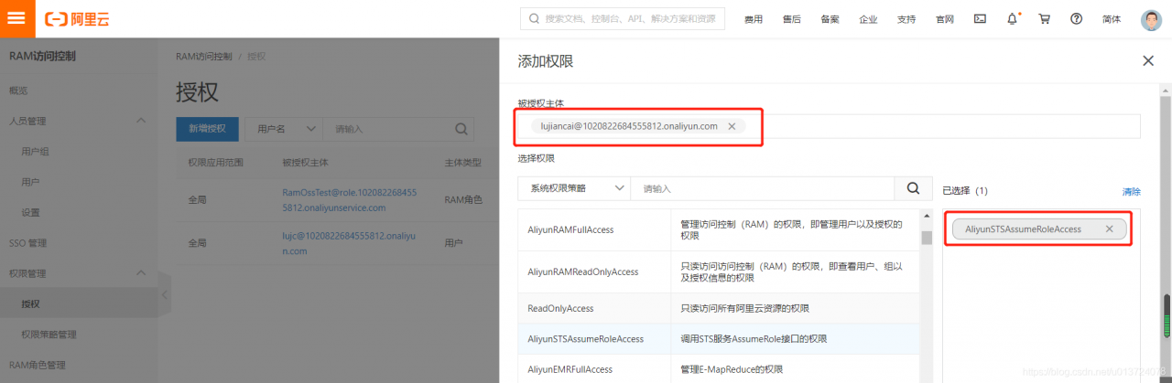Open 系统权限策略 policy type dropdown
Viewport: 1172px width, 383px height.
[x=574, y=188]
